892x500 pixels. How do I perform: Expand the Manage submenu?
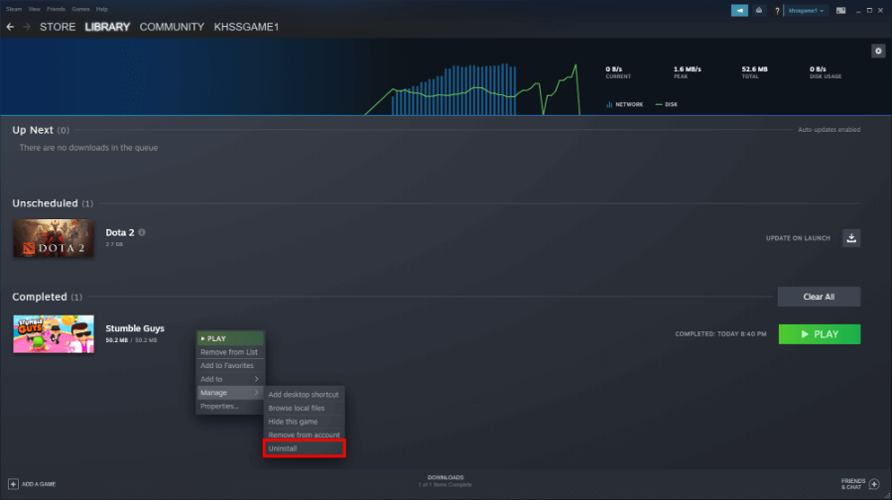point(230,393)
